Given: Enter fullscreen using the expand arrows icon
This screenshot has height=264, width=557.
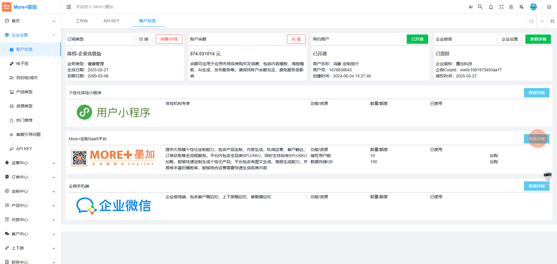Looking at the screenshot, I should 501,7.
